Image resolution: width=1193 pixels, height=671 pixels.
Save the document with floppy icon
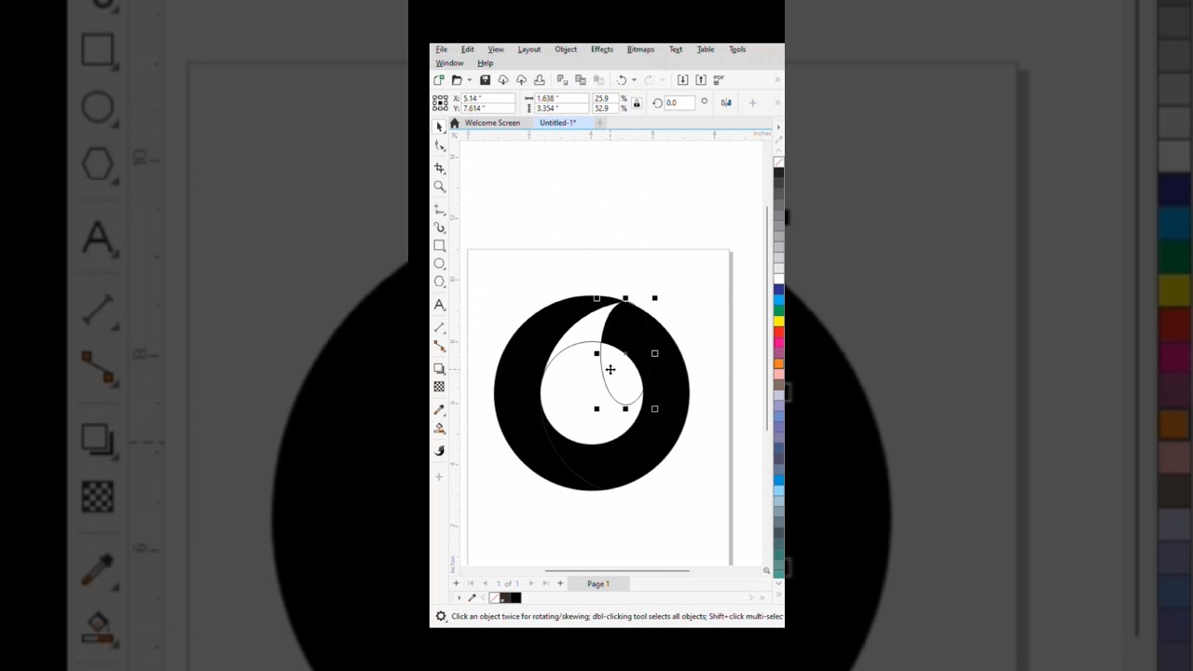click(x=485, y=80)
